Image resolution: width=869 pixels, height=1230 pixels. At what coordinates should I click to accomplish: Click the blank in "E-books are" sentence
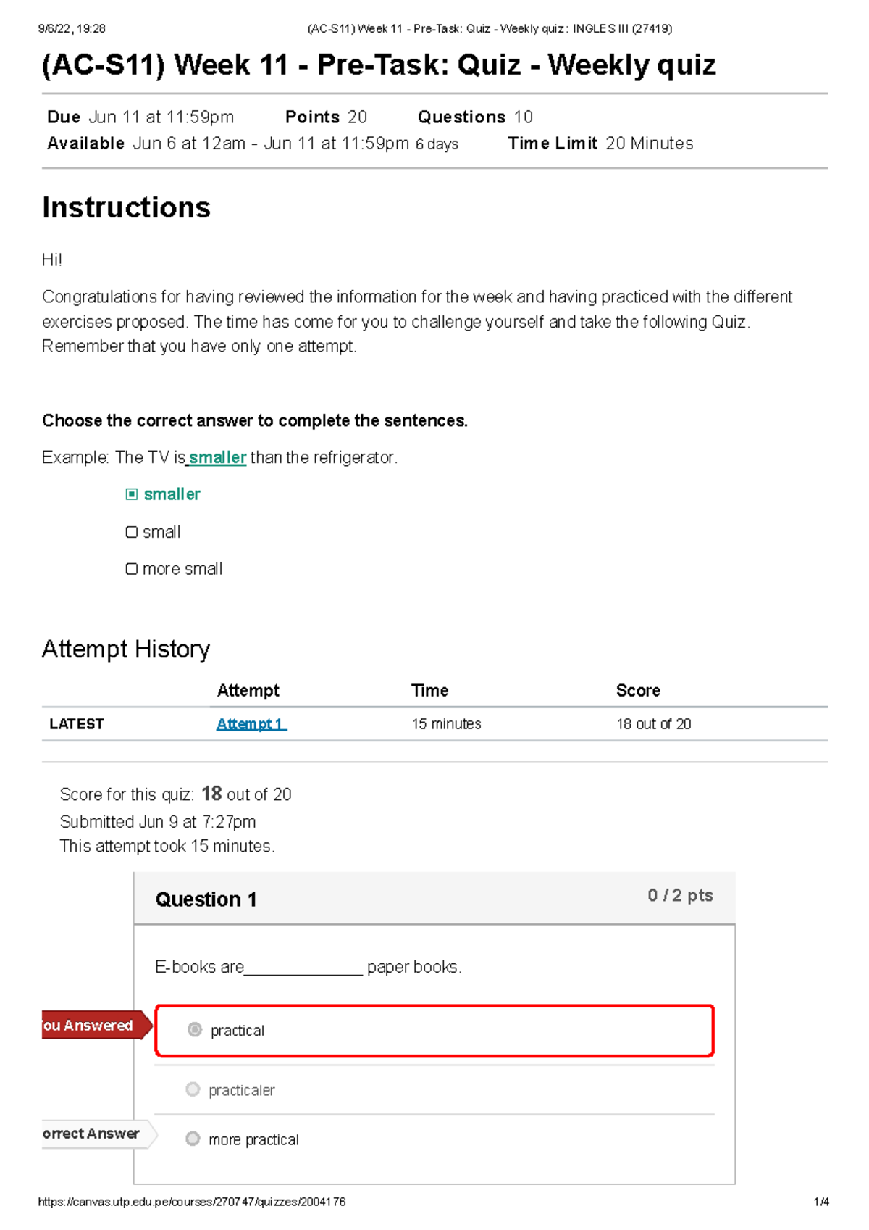pyautogui.click(x=303, y=968)
